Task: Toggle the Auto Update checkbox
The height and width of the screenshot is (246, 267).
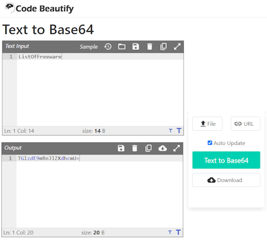Action: pyautogui.click(x=210, y=143)
